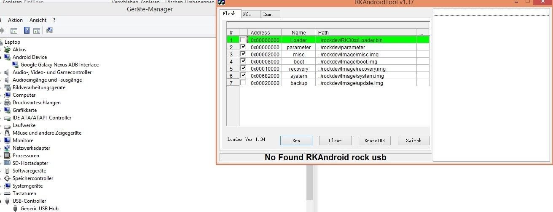
Task: Open the blue question mark help toolbar icon
Action: tap(27, 30)
